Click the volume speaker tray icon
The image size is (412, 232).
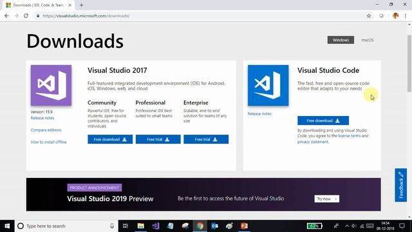pyautogui.click(x=354, y=226)
